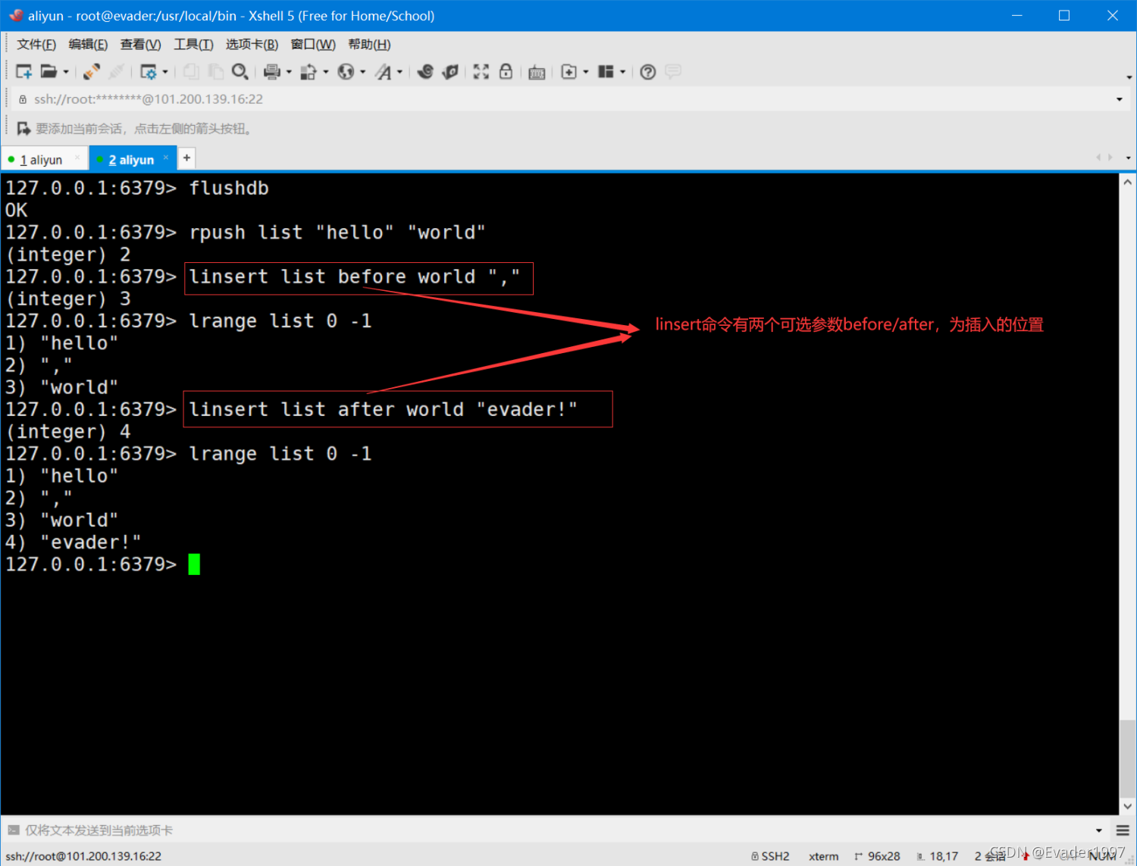1137x866 pixels.
Task: Expand the Open folder dropdown arrow
Action: click(66, 72)
